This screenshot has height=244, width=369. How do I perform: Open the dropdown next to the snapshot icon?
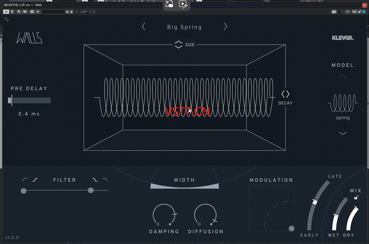(341, 12)
